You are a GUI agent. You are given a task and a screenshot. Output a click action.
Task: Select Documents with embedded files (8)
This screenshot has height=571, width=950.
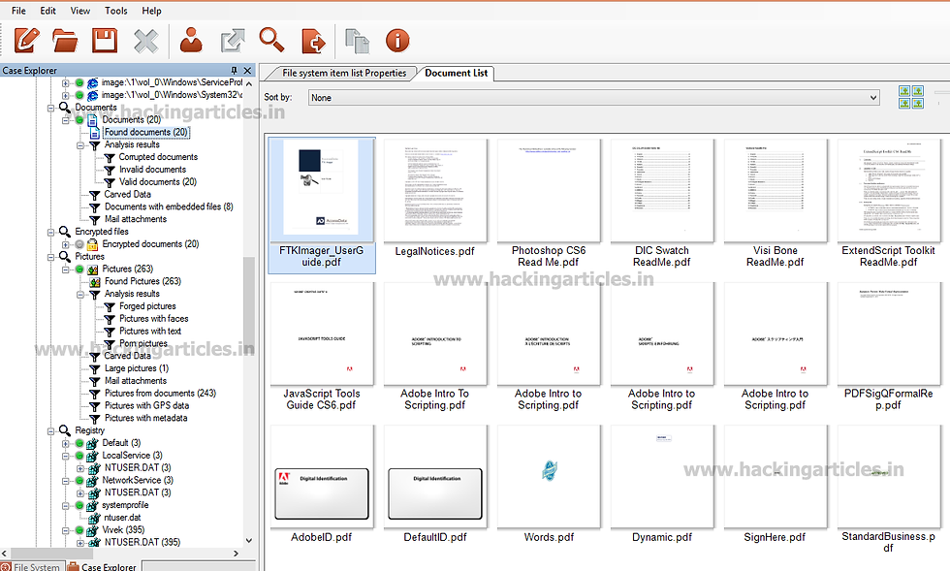[169, 206]
